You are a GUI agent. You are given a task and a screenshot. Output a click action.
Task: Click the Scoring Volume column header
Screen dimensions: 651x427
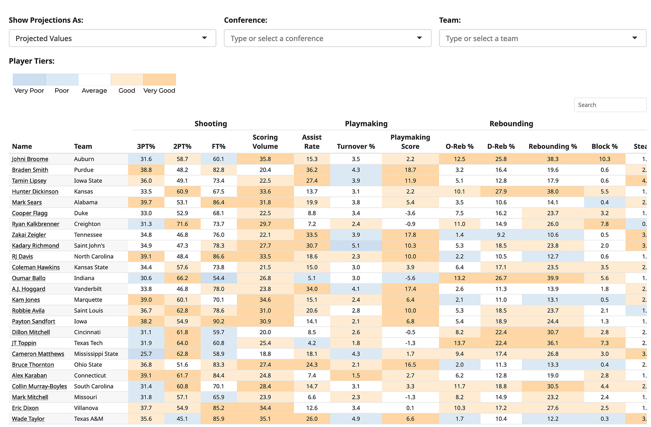[265, 142]
